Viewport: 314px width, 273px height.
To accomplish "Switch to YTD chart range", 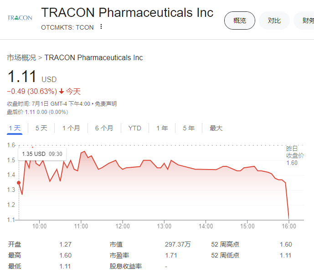I will click(x=135, y=128).
